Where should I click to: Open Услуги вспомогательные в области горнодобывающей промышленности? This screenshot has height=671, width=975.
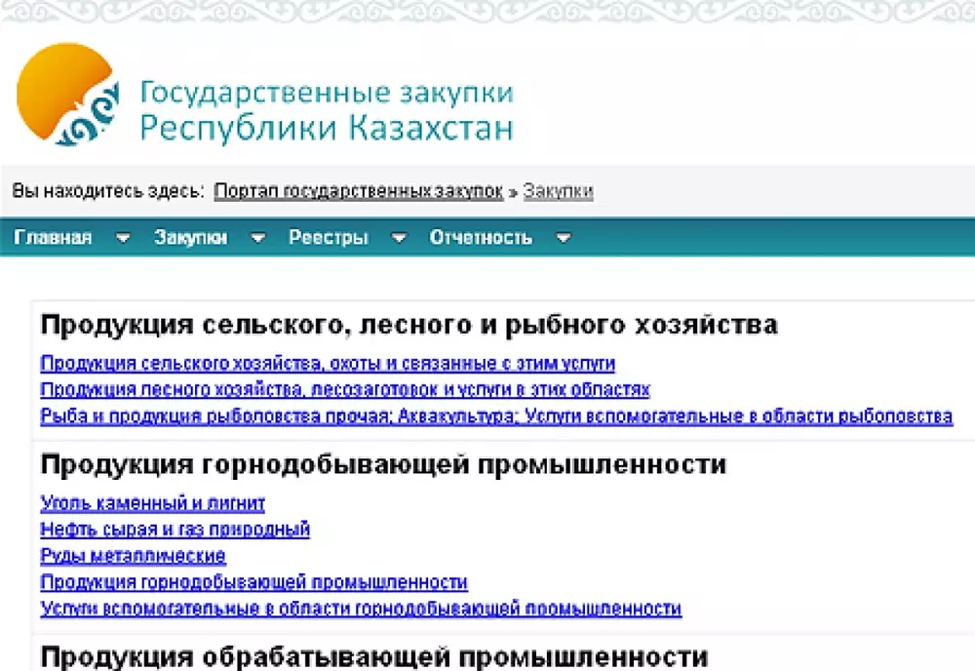[x=361, y=609]
